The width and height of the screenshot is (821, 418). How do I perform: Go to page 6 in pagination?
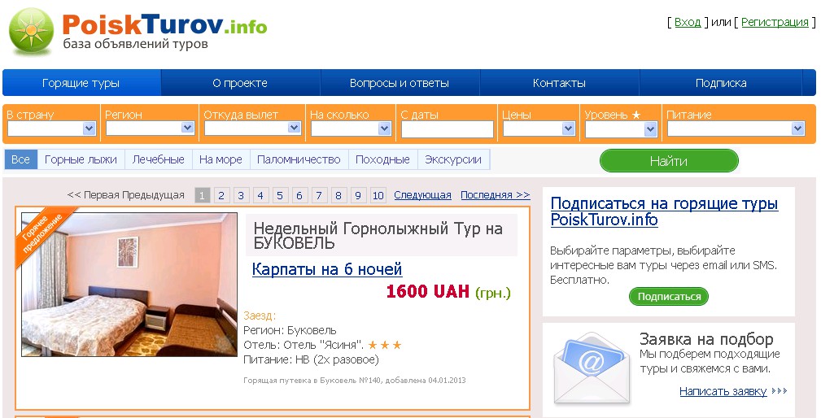299,196
